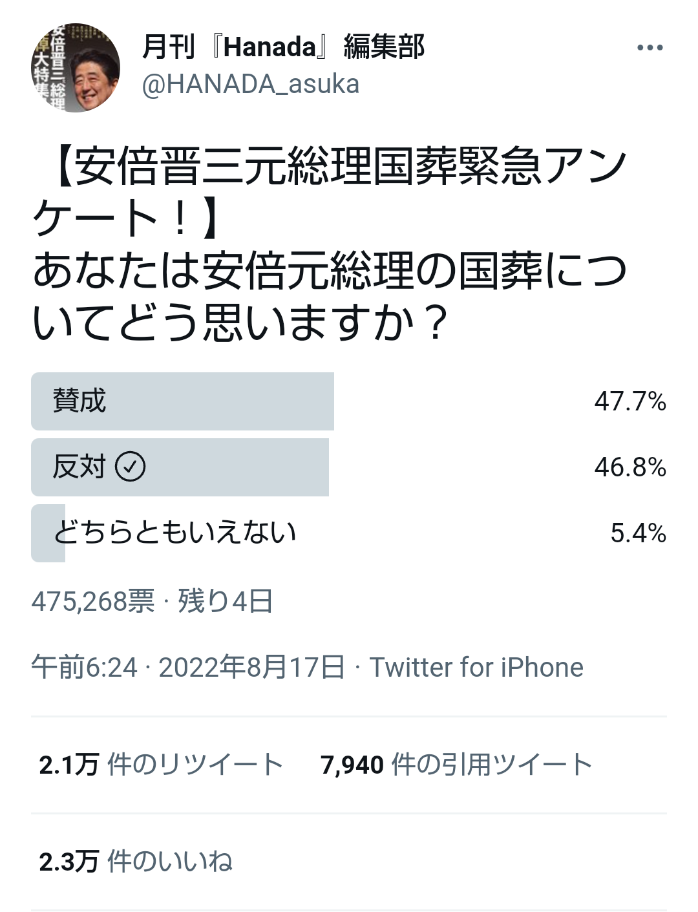698x912 pixels.
Task: Open the 2022年8月17日 date link
Action: 251,668
